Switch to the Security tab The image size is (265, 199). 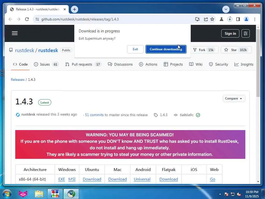tap(218, 64)
